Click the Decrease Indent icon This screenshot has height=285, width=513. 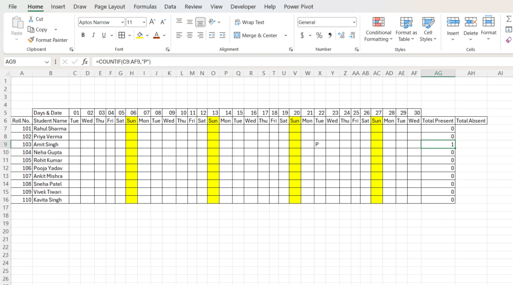[212, 35]
